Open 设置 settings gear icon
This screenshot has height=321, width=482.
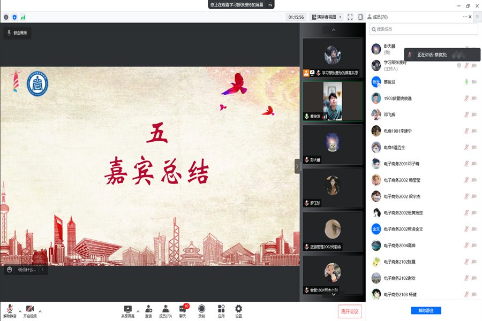(238, 310)
